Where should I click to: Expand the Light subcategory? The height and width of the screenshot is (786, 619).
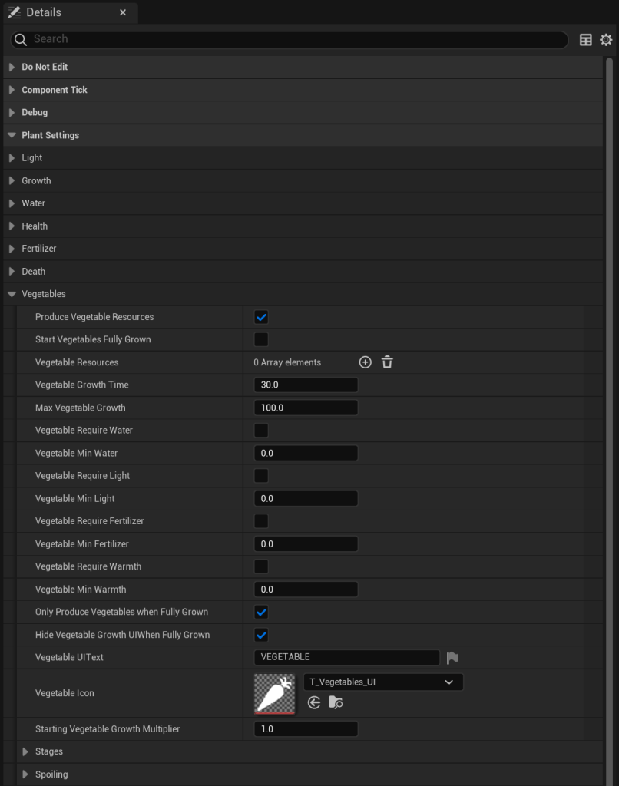pos(12,158)
